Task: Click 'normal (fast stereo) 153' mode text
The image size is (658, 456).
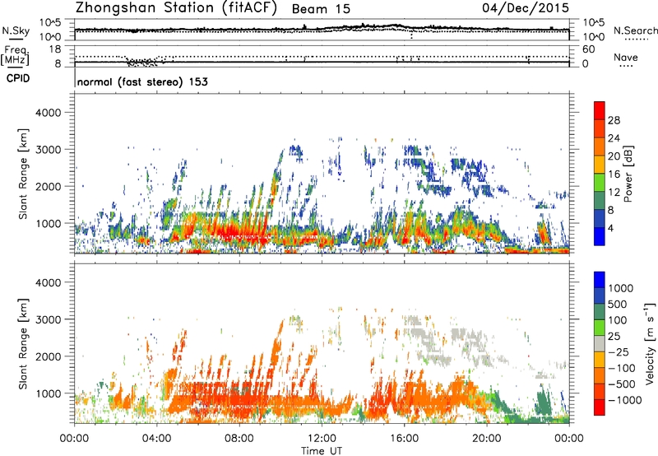Action: (x=142, y=81)
